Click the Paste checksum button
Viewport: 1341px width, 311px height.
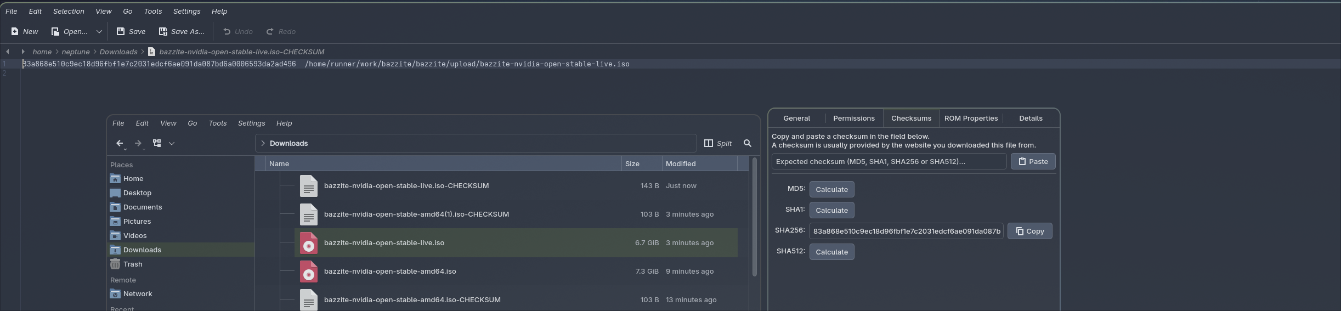(x=1033, y=161)
